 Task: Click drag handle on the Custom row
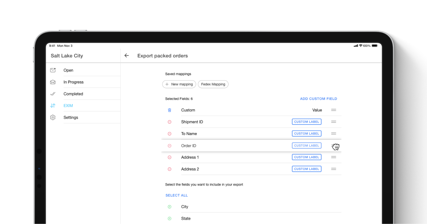coord(333,110)
